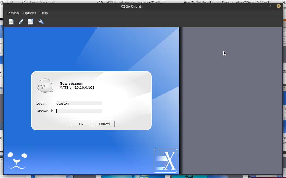Click the "MATE on 10.10.0.101" text
The height and width of the screenshot is (178, 286).
click(77, 88)
